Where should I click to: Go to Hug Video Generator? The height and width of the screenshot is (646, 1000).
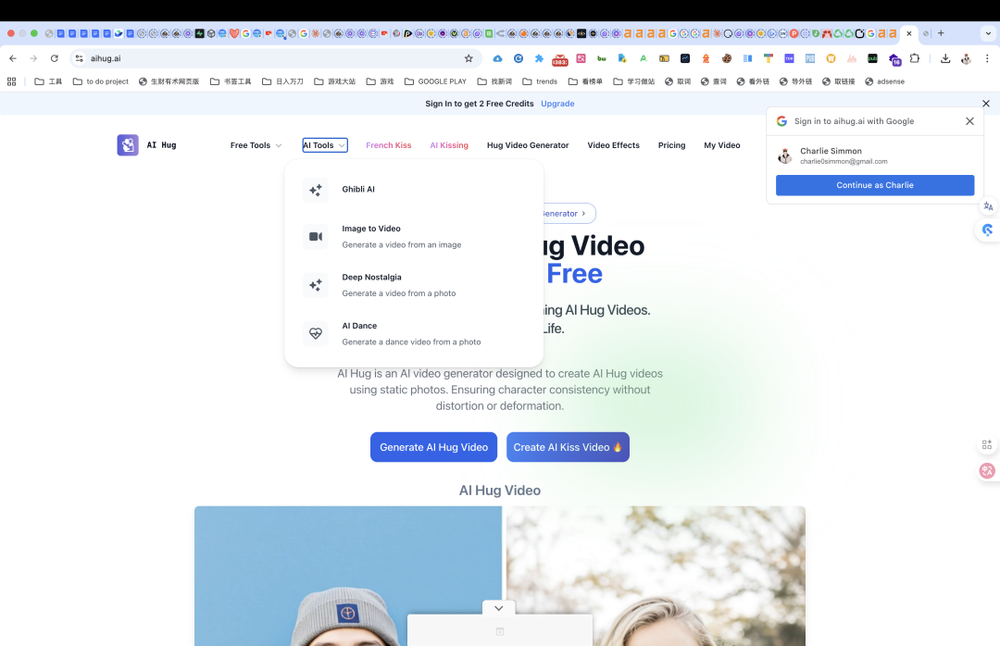pyautogui.click(x=528, y=145)
